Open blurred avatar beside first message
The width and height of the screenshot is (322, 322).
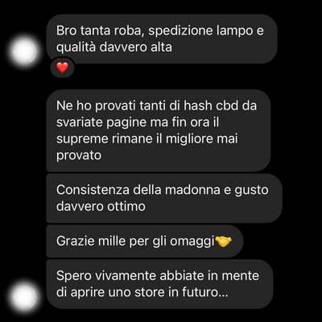pyautogui.click(x=24, y=52)
